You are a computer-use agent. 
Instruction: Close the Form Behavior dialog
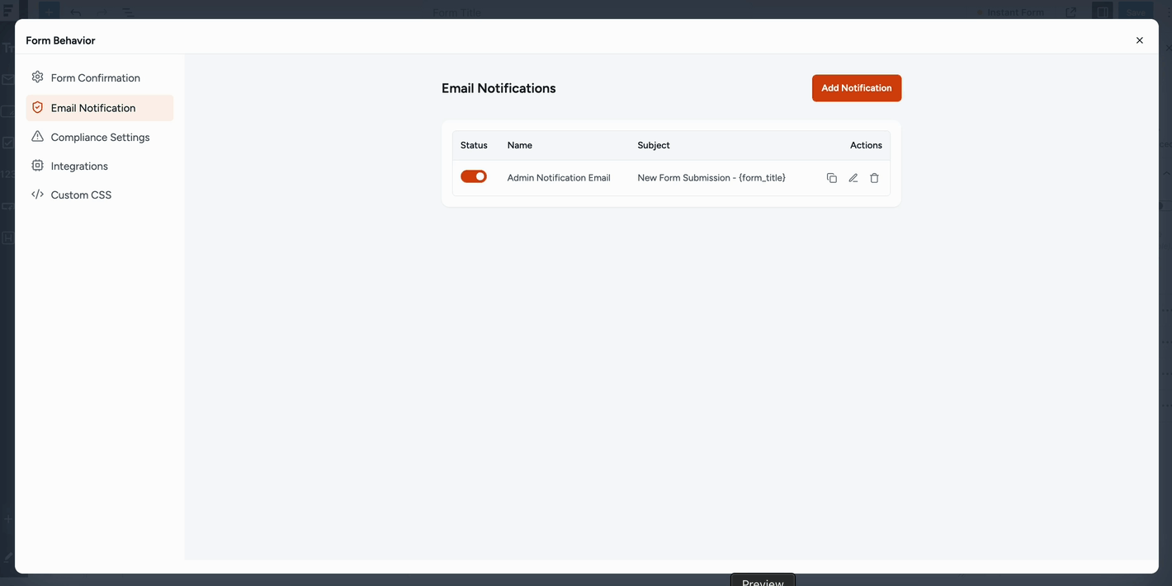click(x=1139, y=40)
